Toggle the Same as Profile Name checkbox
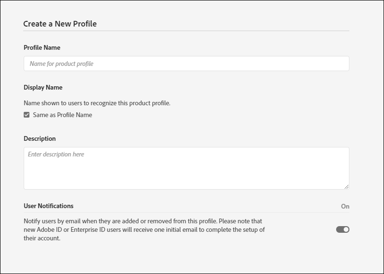384x274 pixels. click(x=27, y=115)
